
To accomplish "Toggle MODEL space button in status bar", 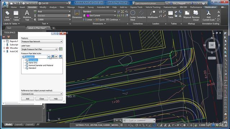I will coord(115,125).
